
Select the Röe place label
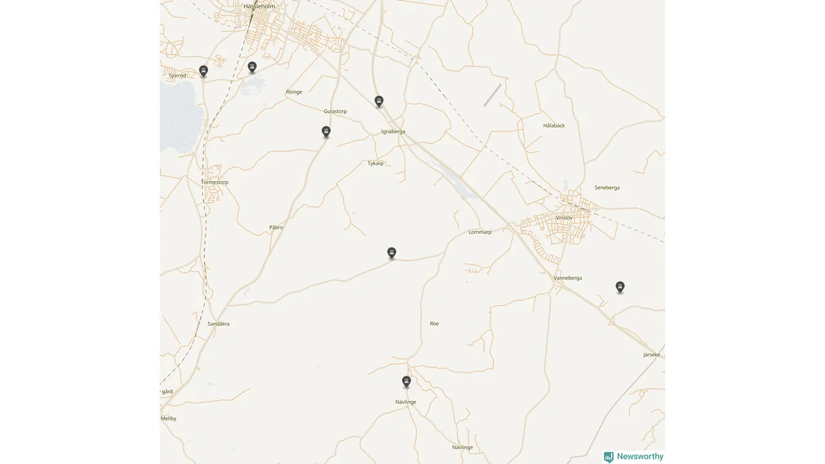click(434, 324)
